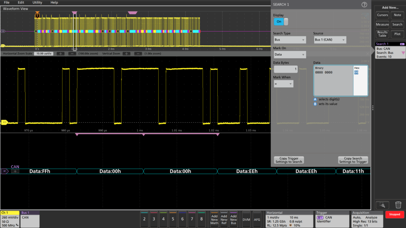Open the Search Type dropdown

(x=289, y=40)
